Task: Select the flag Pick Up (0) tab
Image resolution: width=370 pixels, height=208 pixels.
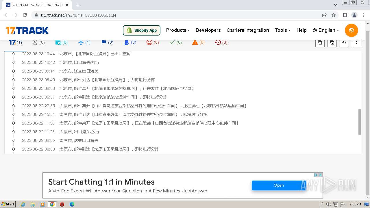Action: 107,42
